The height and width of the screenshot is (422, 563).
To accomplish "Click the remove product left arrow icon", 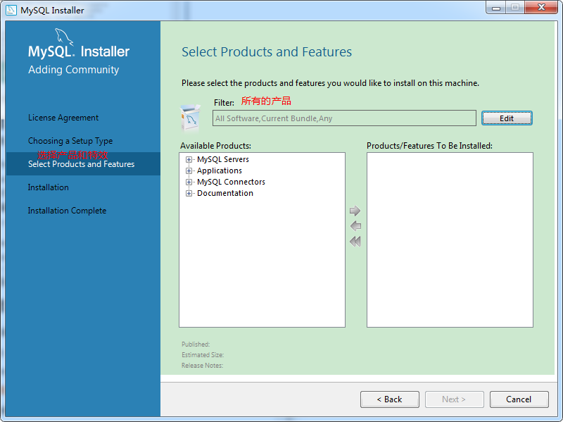I will 355,226.
